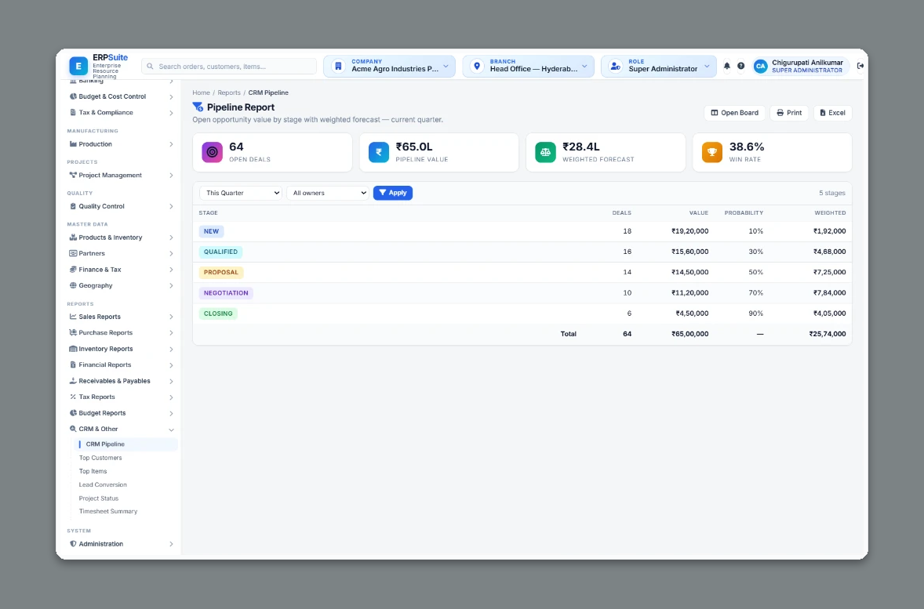The width and height of the screenshot is (924, 609).
Task: Click the Project Management icon in sidebar
Action: point(73,175)
